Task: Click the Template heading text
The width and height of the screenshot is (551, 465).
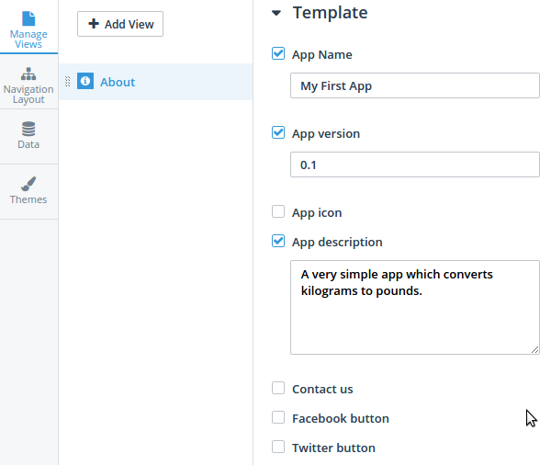Action: coord(331,13)
